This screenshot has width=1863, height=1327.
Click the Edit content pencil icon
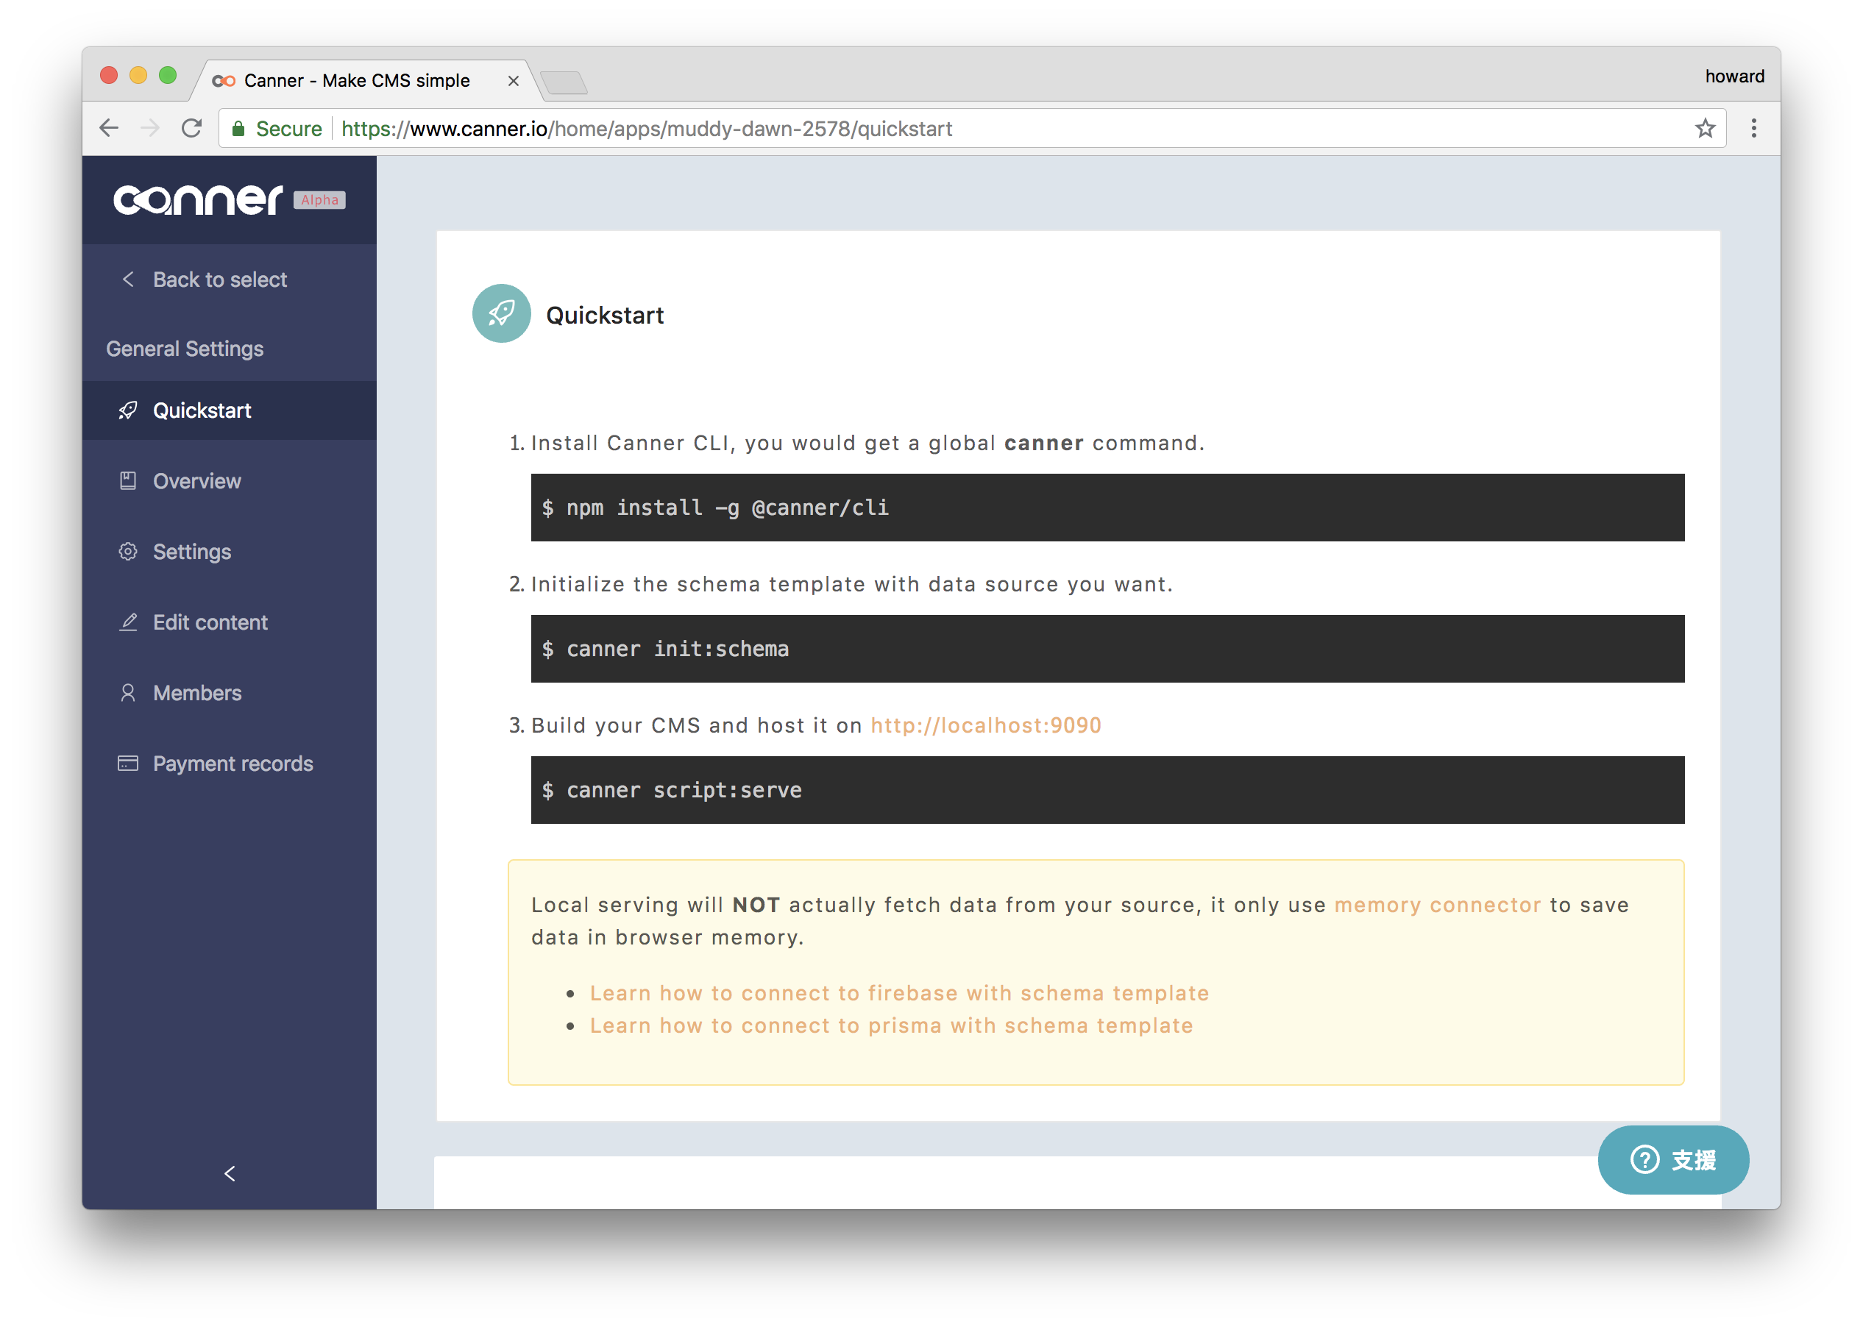pyautogui.click(x=127, y=622)
